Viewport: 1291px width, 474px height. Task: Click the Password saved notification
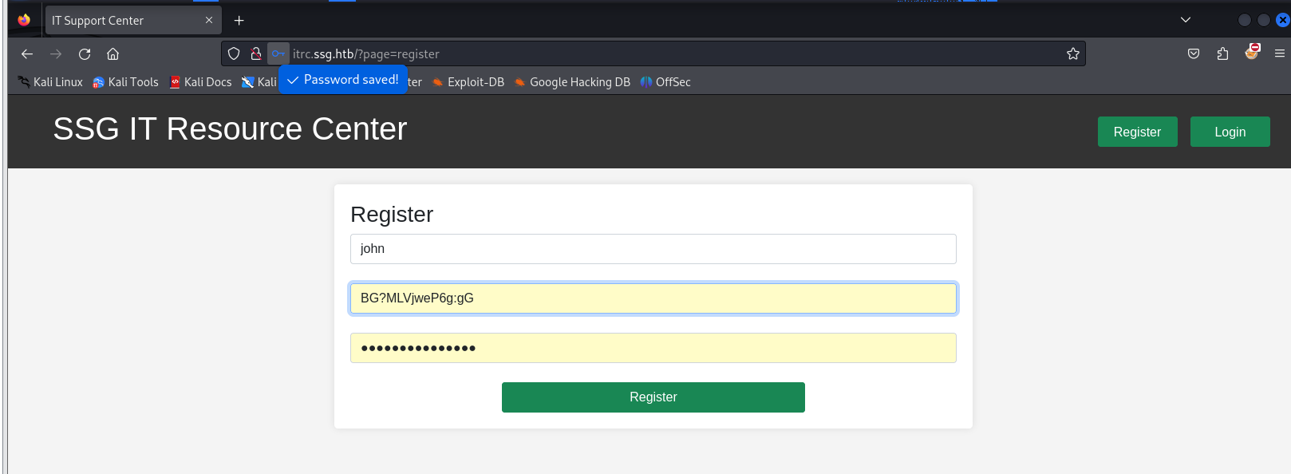(343, 80)
